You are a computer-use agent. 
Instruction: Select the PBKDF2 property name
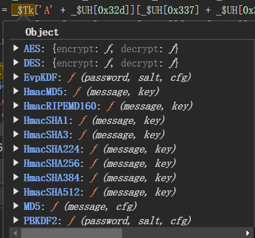tap(40, 221)
